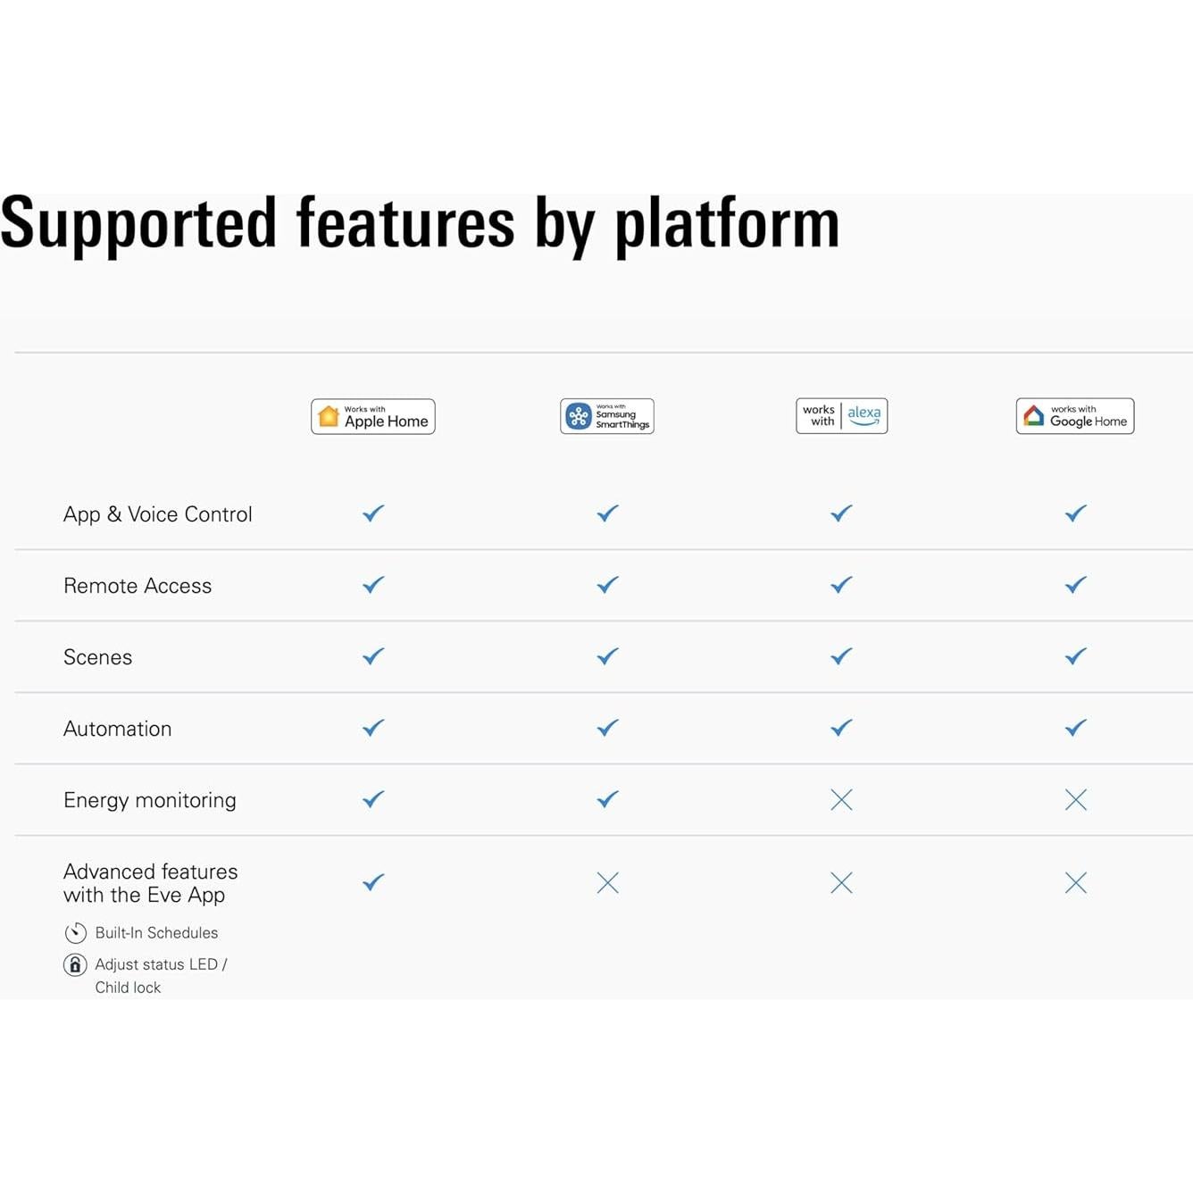Image resolution: width=1193 pixels, height=1193 pixels.
Task: Click the Advanced features with the Eve App label
Action: 150,883
